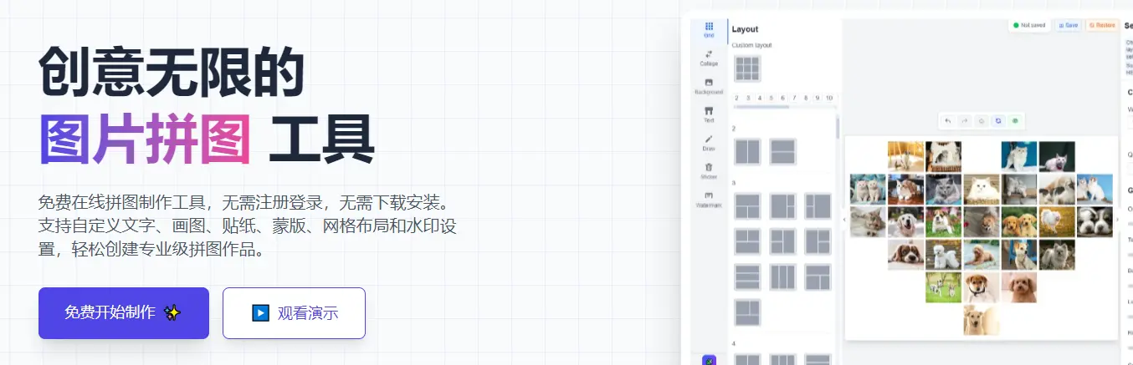Click the Not saved status indicator
This screenshot has height=365, width=1133.
(x=1028, y=25)
